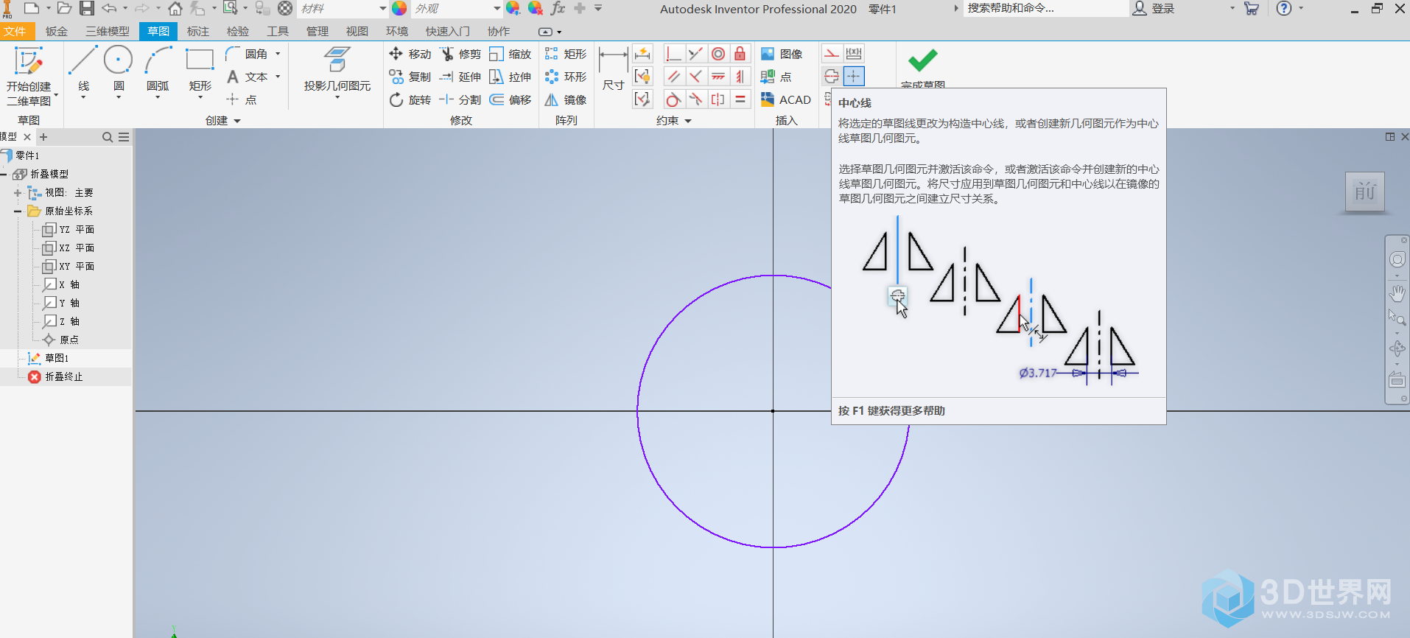1410x638 pixels.
Task: Click the appearance color wheel swatch
Action: (x=399, y=8)
